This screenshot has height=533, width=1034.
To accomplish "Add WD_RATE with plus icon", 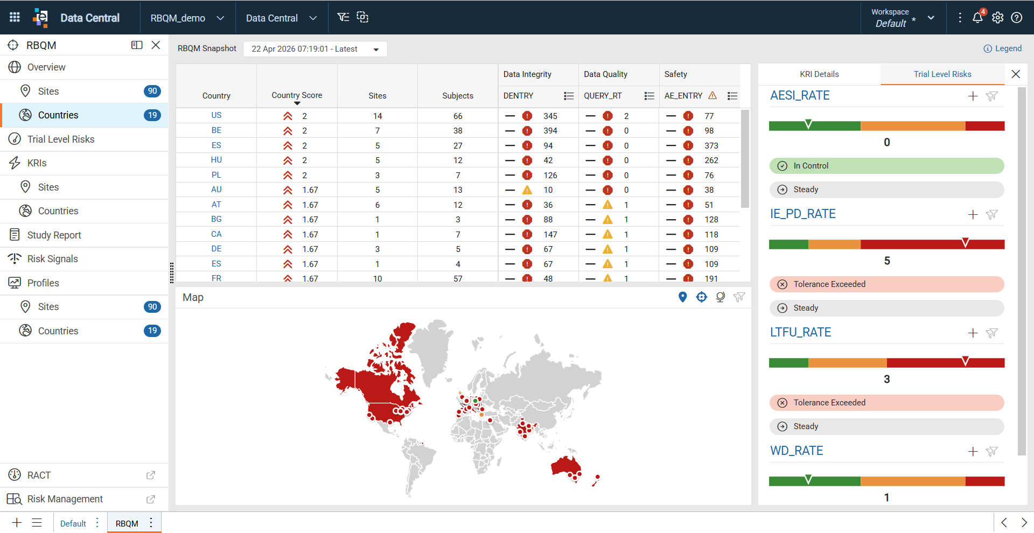I will click(x=973, y=452).
